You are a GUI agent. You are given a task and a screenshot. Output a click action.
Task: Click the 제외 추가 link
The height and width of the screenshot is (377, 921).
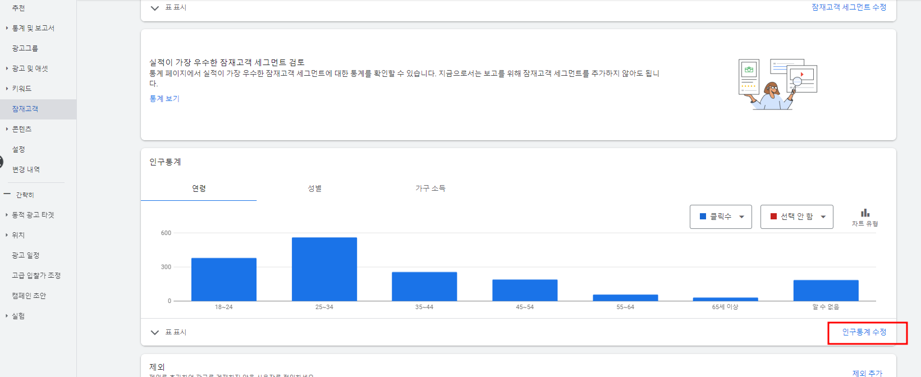(x=867, y=373)
